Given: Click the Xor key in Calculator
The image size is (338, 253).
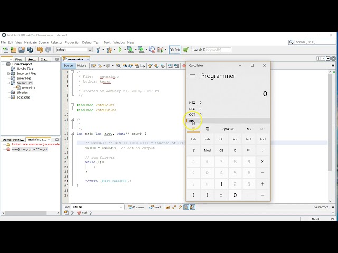Looking at the screenshot, I should click(235, 139).
